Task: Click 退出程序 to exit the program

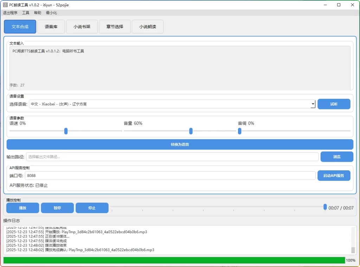Action: [x=10, y=13]
